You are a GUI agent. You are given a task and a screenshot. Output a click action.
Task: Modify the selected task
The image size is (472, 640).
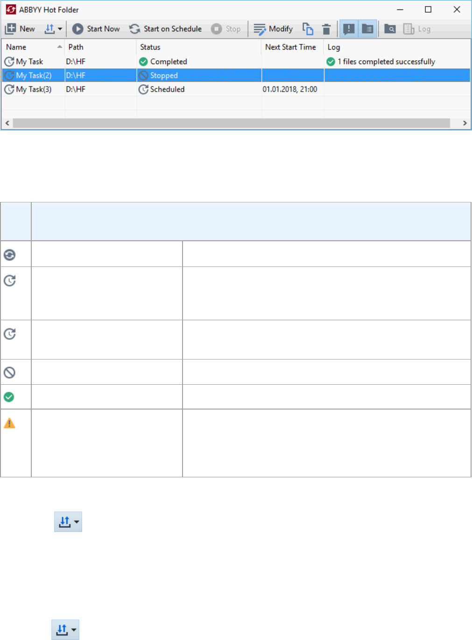tap(273, 29)
